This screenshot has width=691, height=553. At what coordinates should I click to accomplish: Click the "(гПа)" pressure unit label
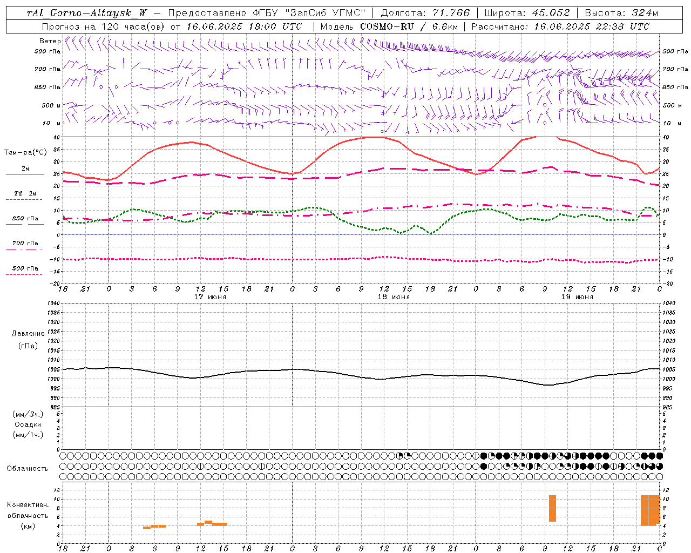pyautogui.click(x=28, y=346)
